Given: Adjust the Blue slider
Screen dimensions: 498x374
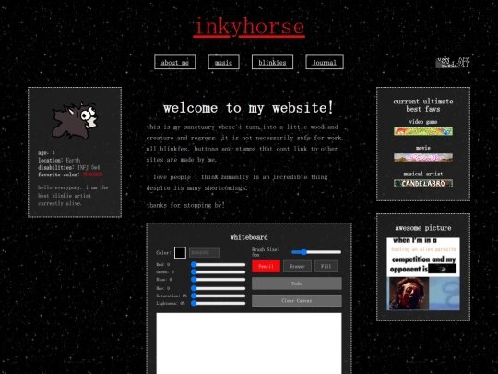Looking at the screenshot, I should [x=219, y=280].
